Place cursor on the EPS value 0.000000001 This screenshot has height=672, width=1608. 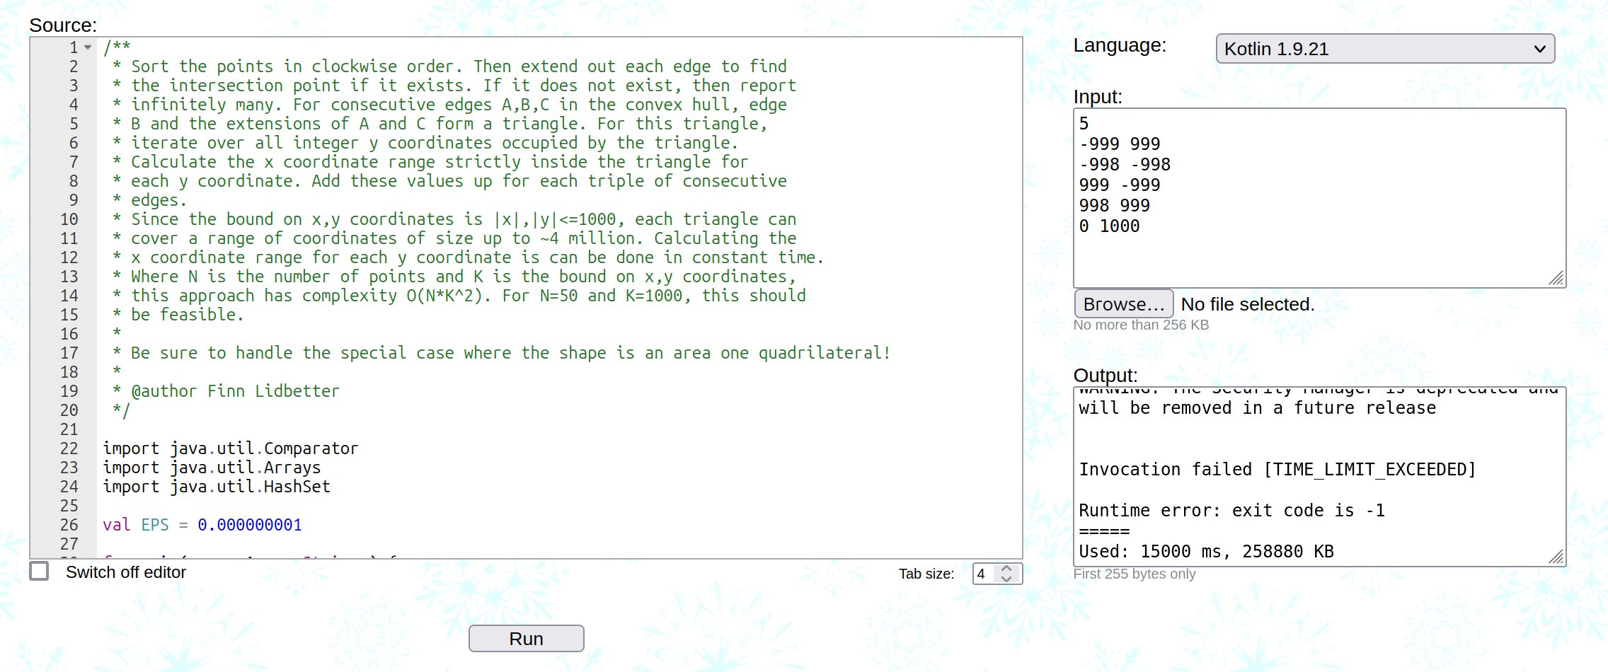pyautogui.click(x=249, y=525)
